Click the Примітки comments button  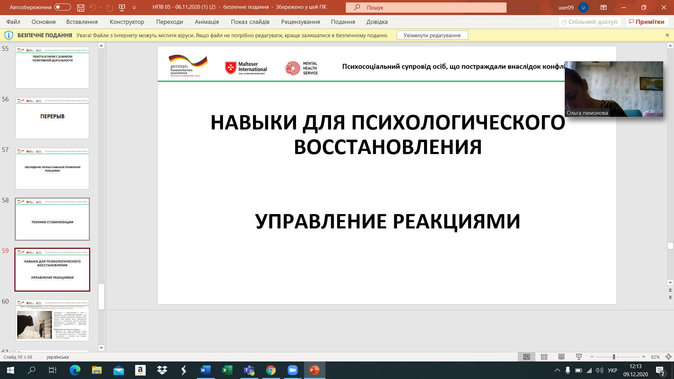click(x=646, y=22)
